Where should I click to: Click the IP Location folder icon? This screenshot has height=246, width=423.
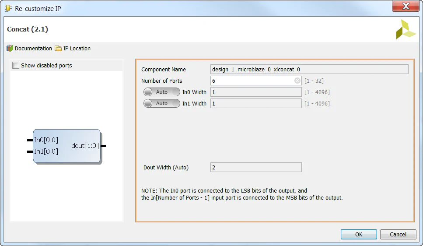coord(58,48)
